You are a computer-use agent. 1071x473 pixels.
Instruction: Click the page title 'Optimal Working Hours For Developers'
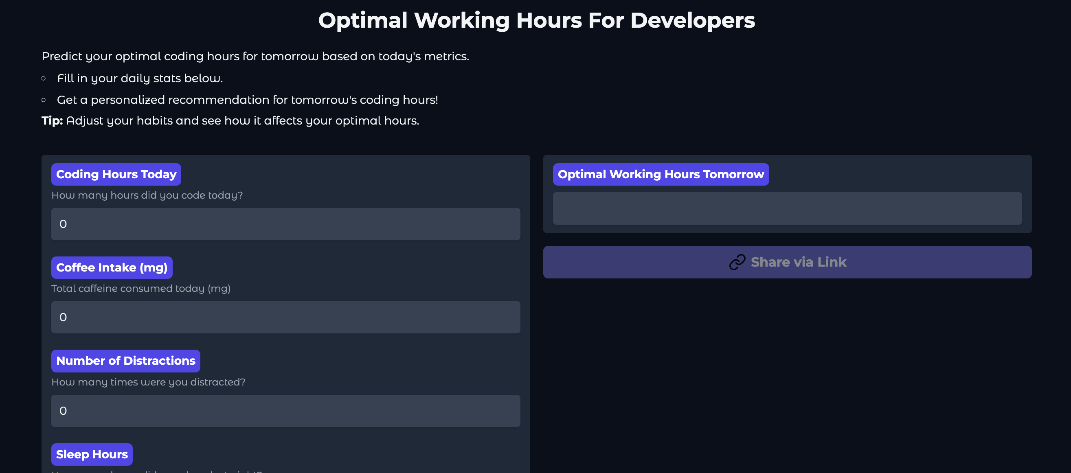(x=536, y=20)
